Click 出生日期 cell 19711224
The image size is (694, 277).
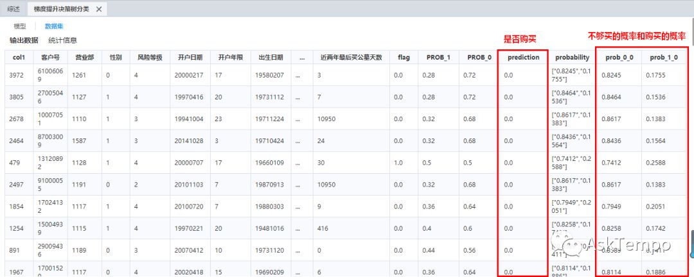pyautogui.click(x=270, y=119)
